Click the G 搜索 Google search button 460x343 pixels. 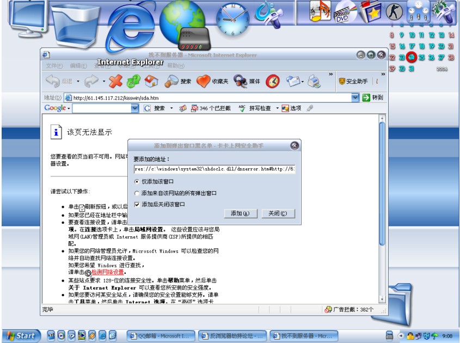tap(154, 108)
